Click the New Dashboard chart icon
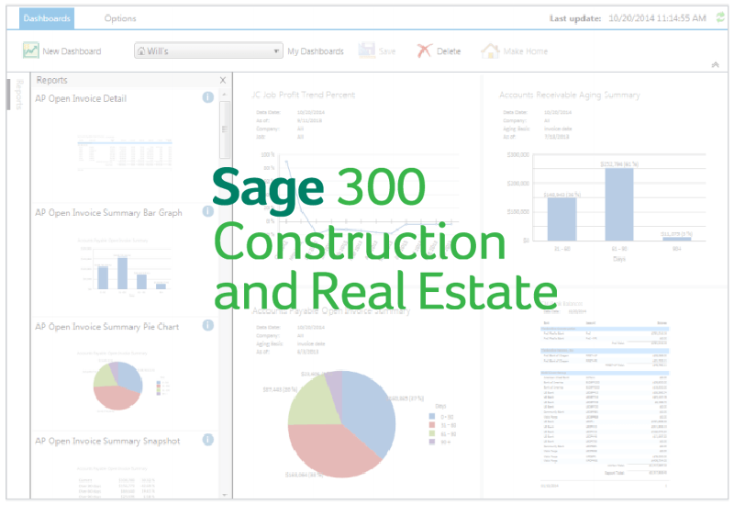The image size is (734, 505). (31, 50)
